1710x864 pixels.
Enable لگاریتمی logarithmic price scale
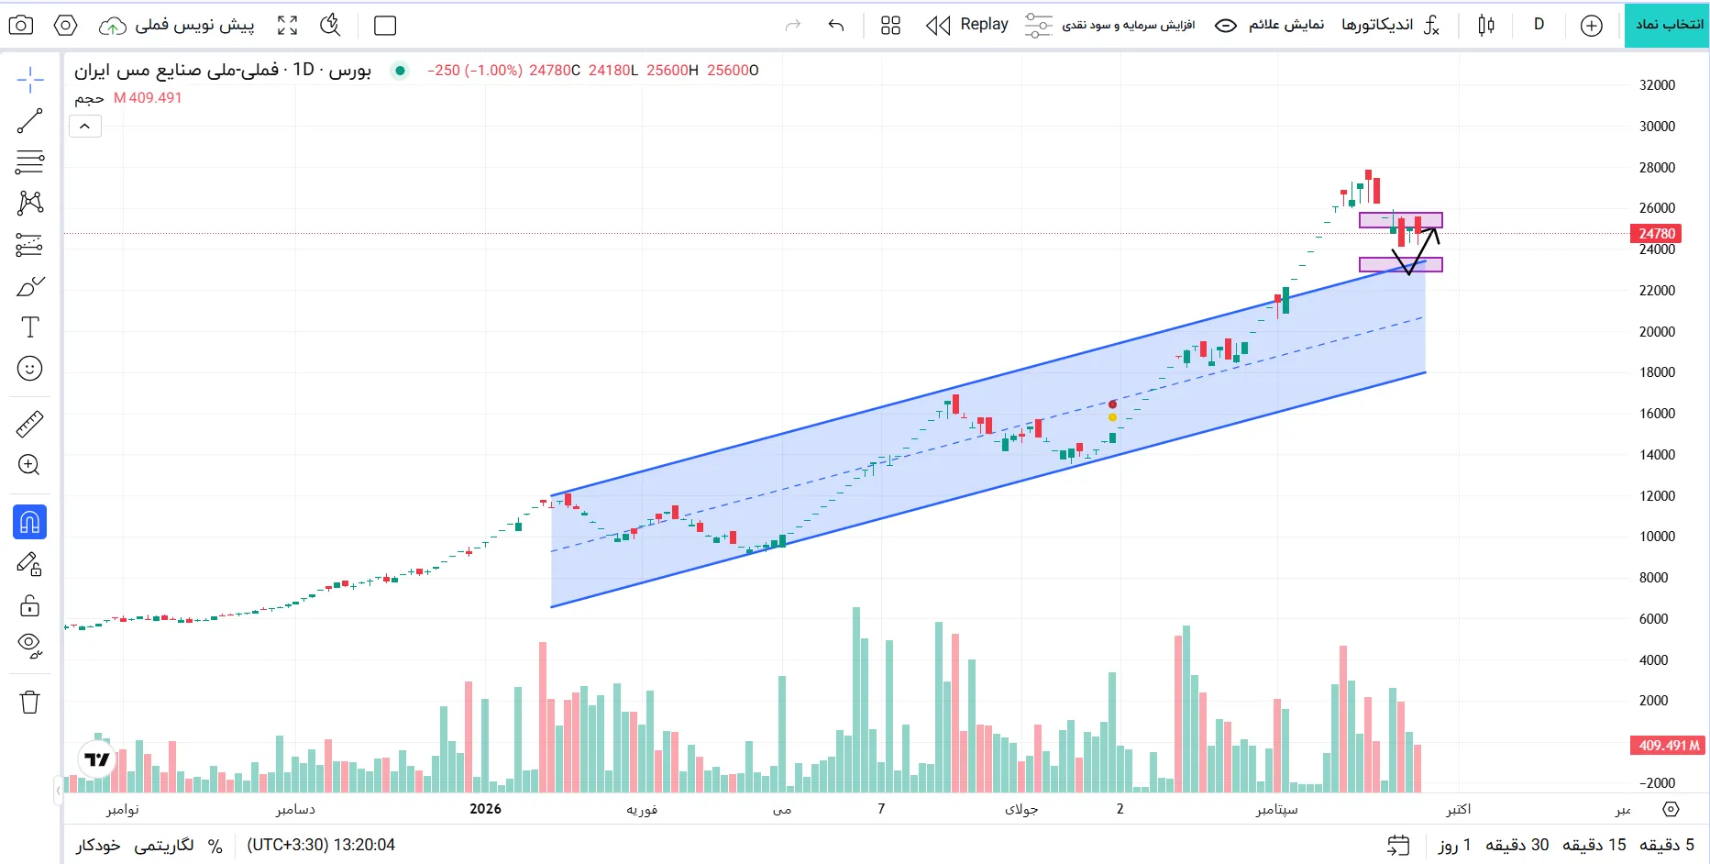[164, 846]
